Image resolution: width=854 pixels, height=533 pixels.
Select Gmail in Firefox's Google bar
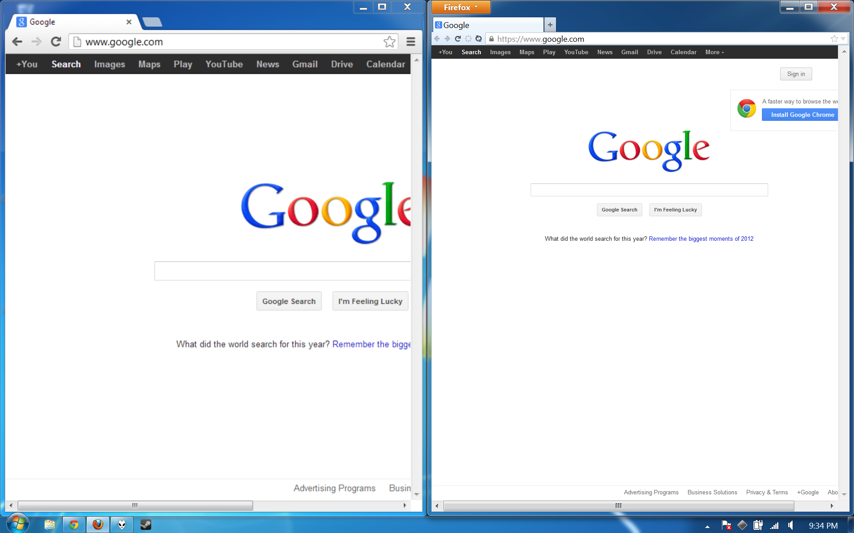(x=629, y=52)
